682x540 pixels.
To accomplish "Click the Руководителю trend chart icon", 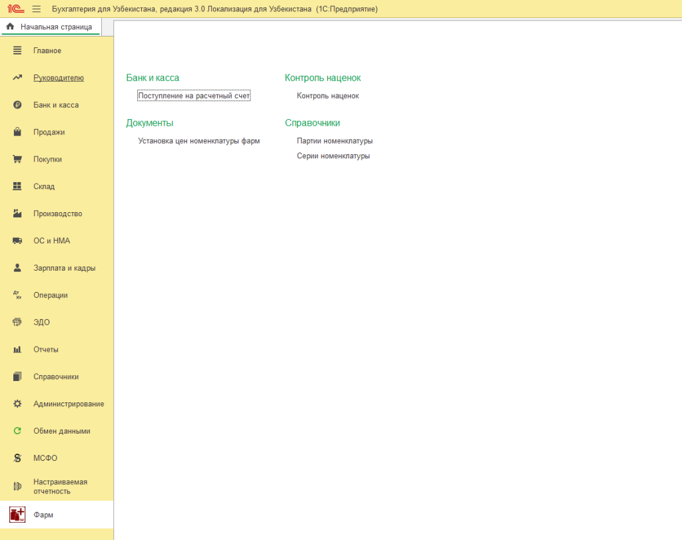I will tap(18, 78).
